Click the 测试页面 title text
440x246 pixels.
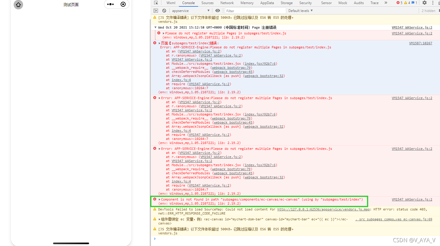click(71, 5)
